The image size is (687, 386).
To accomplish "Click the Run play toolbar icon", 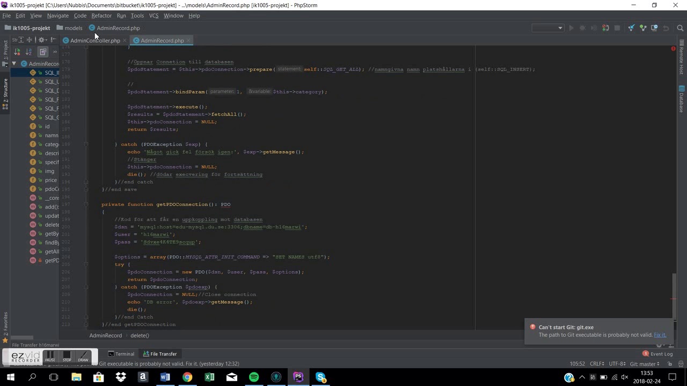I will [571, 28].
